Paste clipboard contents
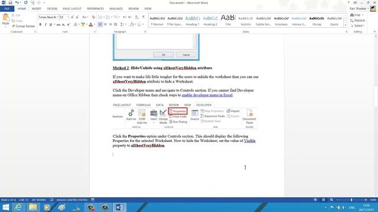 tap(5, 20)
